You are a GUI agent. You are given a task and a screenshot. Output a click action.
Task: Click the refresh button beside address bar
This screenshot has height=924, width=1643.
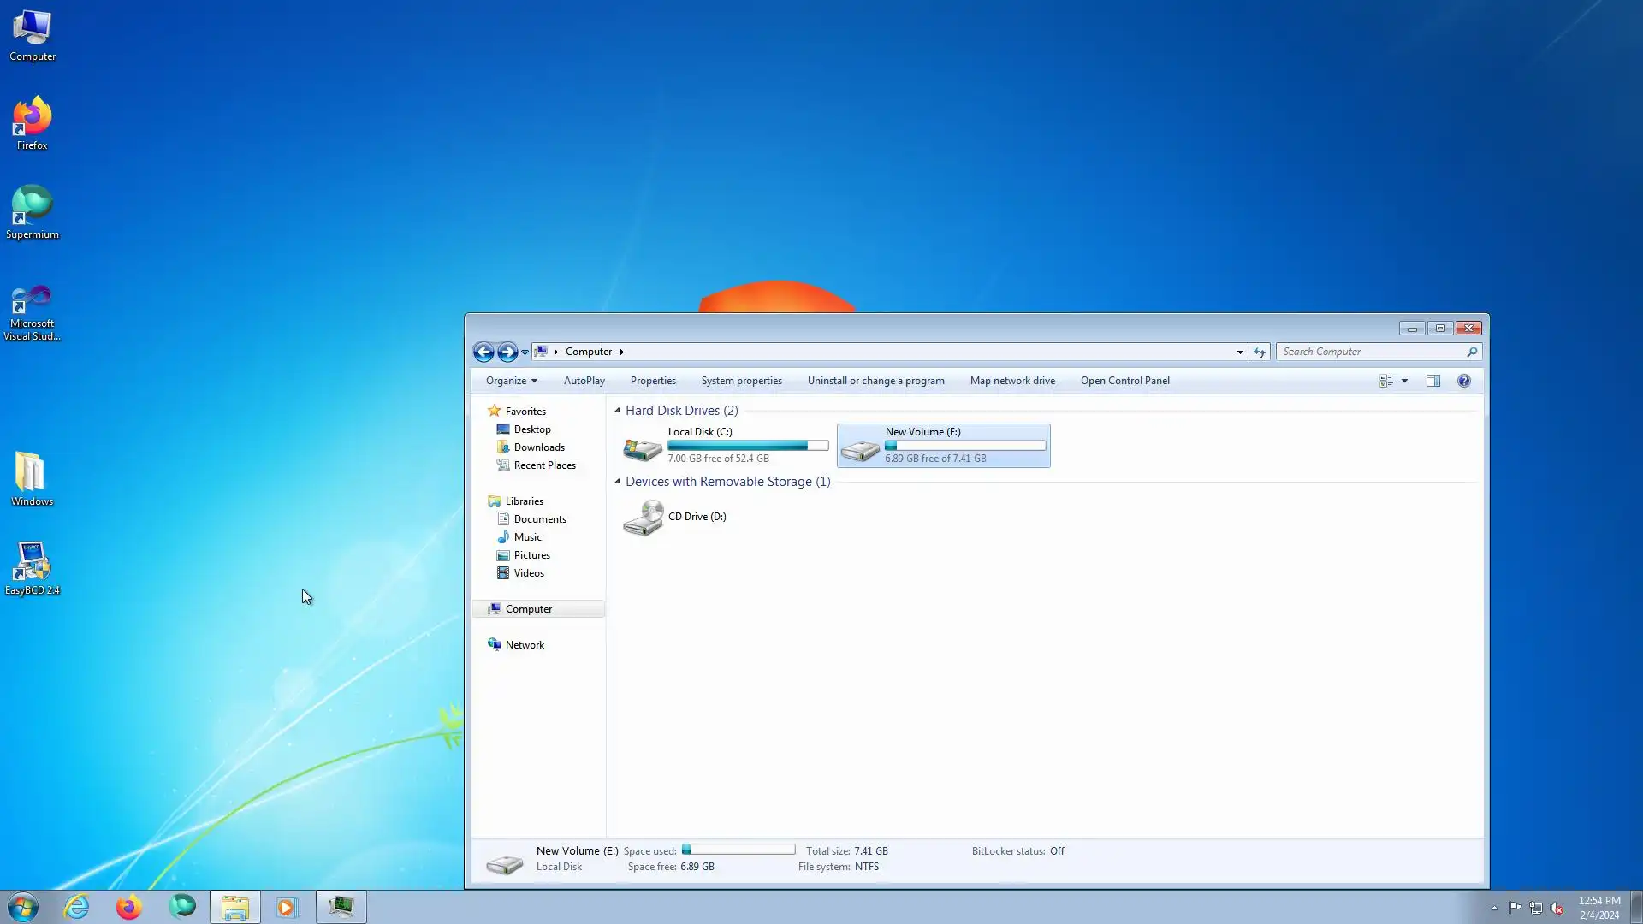click(x=1260, y=352)
